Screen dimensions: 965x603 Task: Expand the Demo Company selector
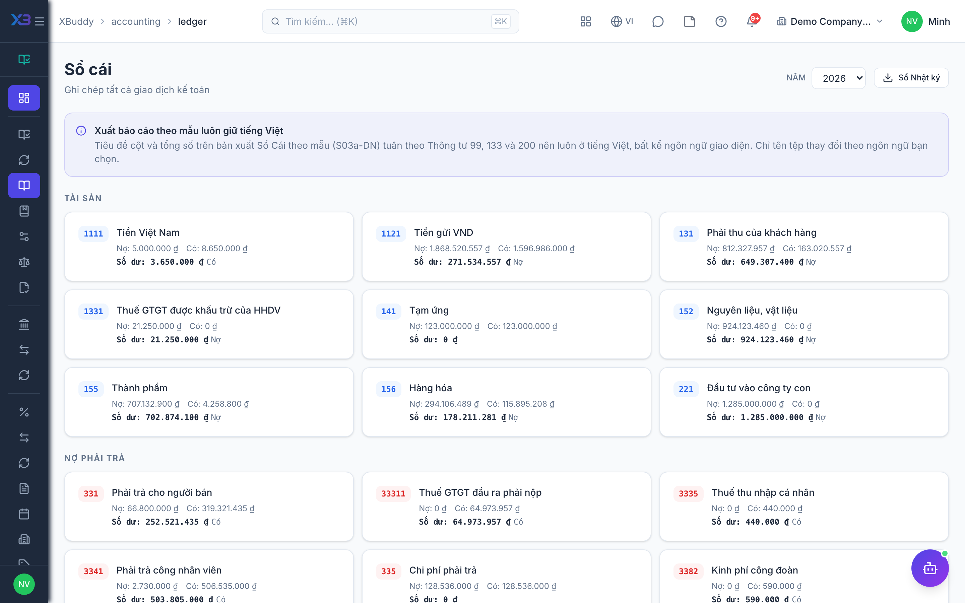(829, 21)
